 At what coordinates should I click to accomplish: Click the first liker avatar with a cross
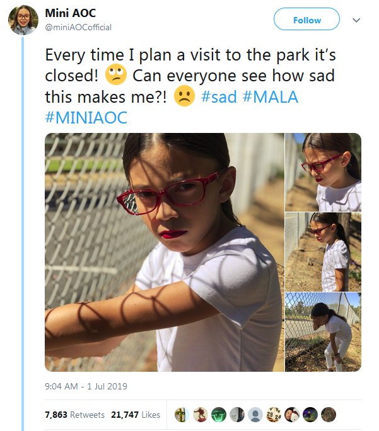180,415
